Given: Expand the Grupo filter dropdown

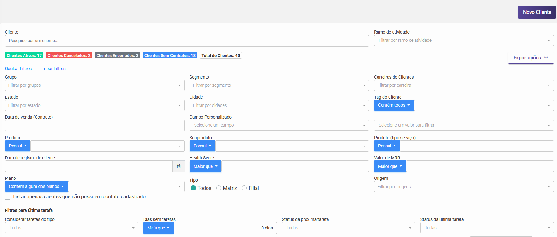Looking at the screenshot, I should coord(95,85).
